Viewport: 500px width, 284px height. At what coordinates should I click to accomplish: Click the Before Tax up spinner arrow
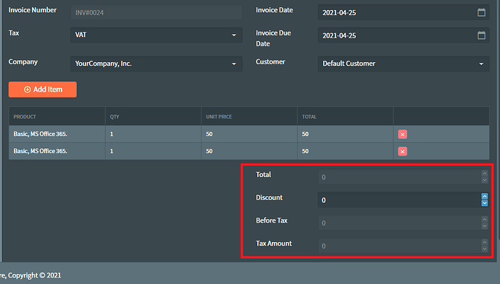(x=484, y=219)
